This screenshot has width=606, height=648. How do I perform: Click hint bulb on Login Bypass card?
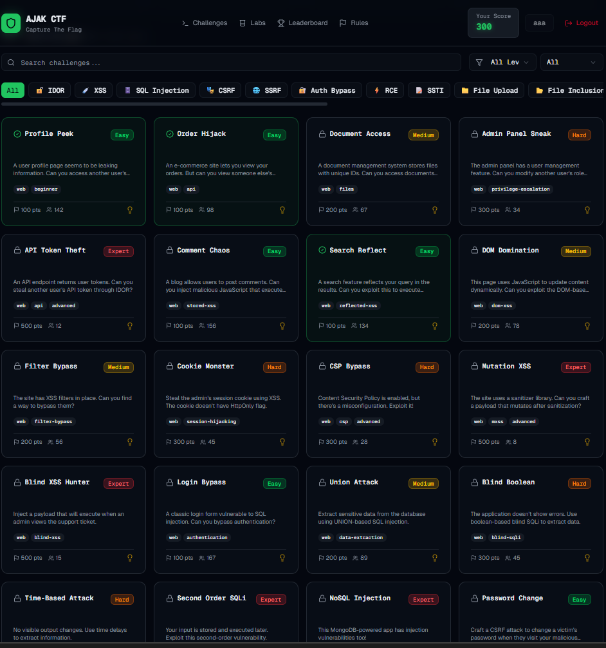point(282,558)
